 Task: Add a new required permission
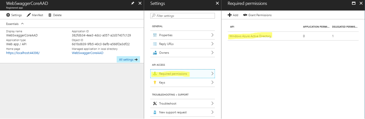click(233, 15)
